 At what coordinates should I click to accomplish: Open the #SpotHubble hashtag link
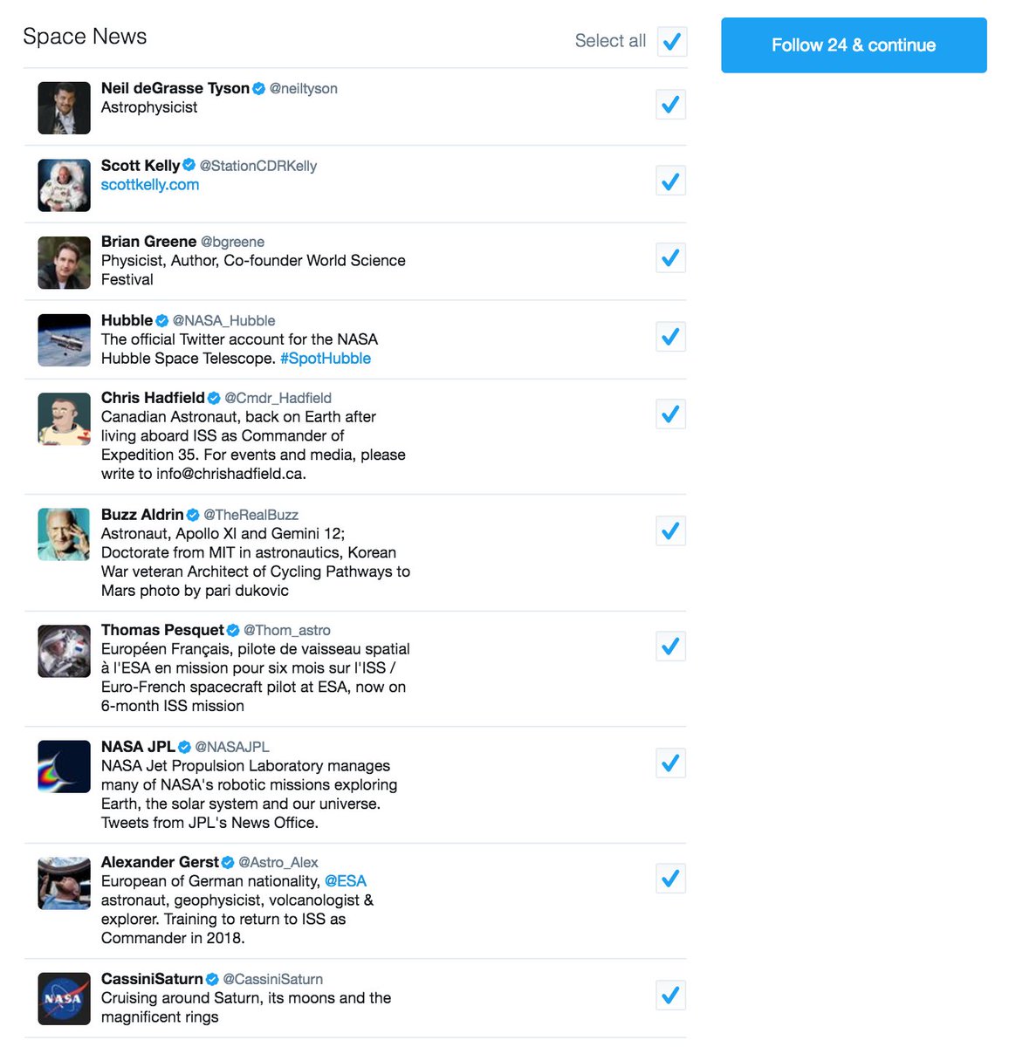click(326, 359)
